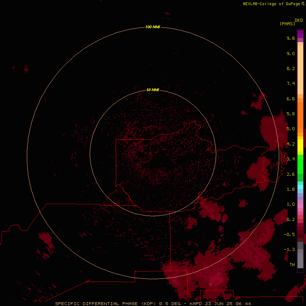Screen dimensions: 306x306
Task: Click the 6.6 value on the scale
Action: pos(291,99)
